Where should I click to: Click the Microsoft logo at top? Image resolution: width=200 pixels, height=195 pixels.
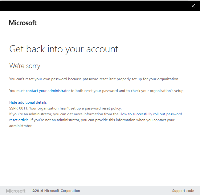tap(23, 23)
